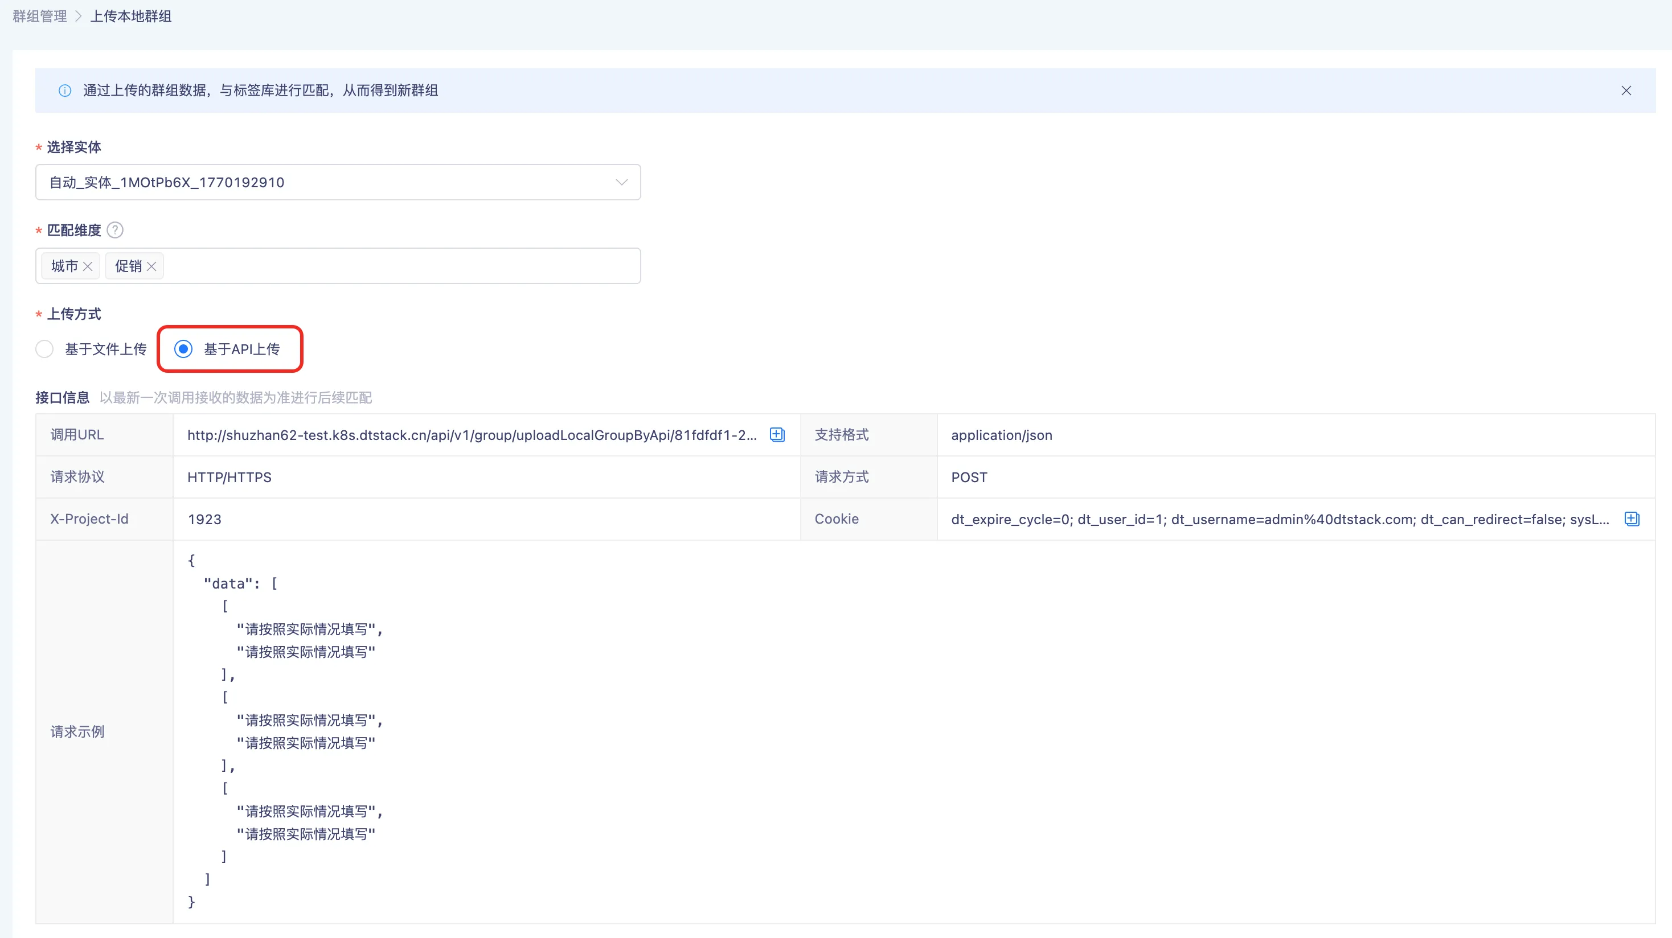Click the 基于文件上传 label text
Image resolution: width=1672 pixels, height=938 pixels.
(106, 349)
